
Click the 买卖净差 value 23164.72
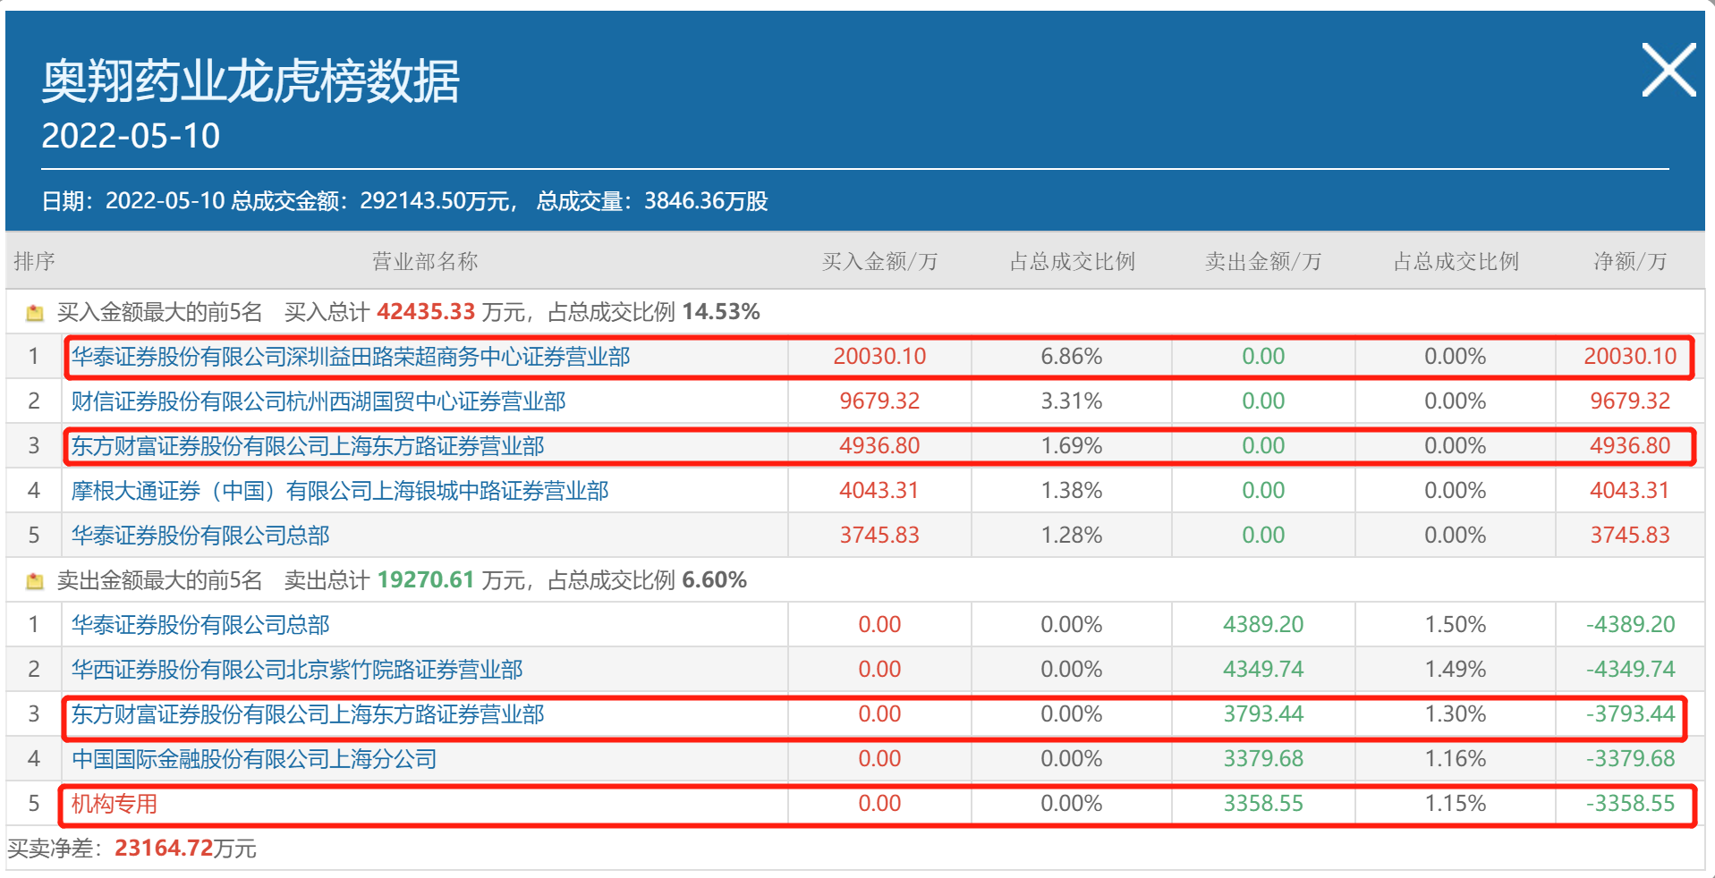tap(166, 848)
